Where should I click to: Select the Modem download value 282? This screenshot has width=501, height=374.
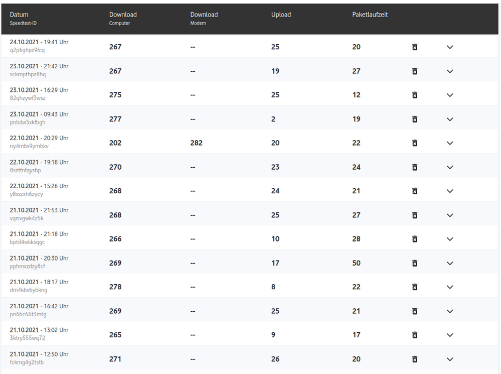[x=197, y=143]
